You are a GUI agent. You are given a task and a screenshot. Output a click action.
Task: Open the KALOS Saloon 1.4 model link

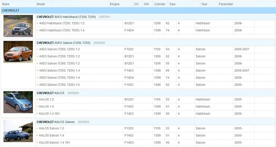click(51, 135)
